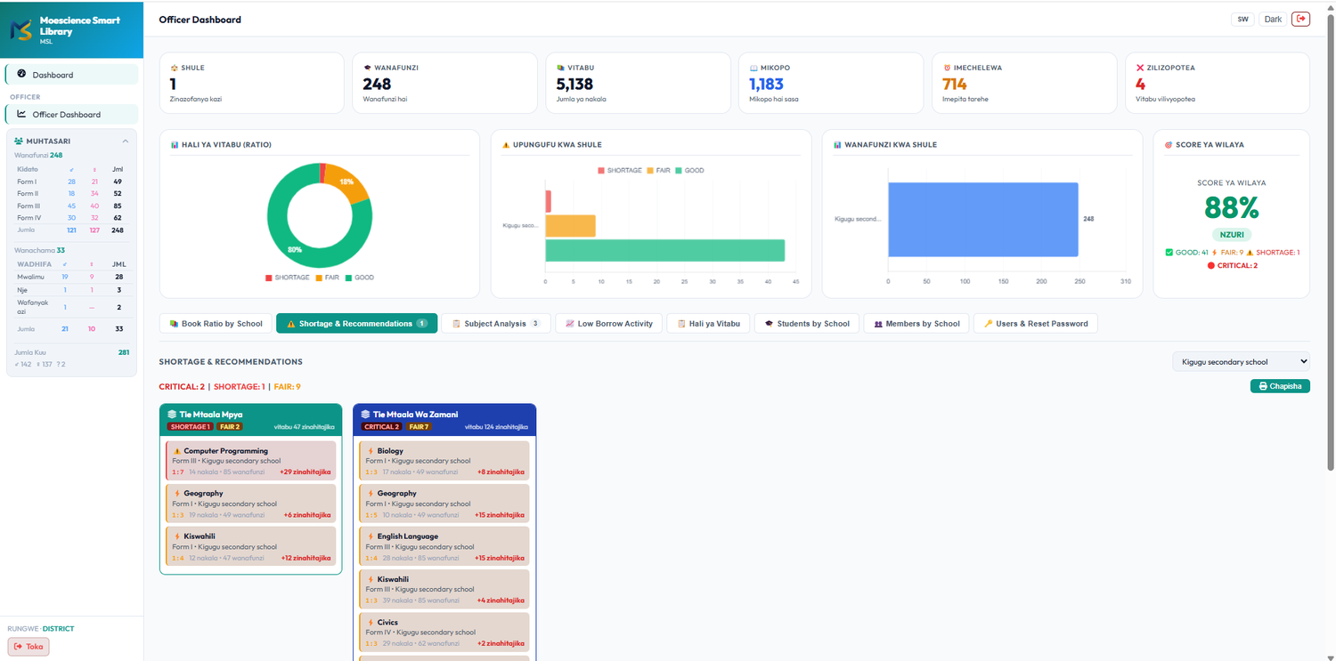Image resolution: width=1336 pixels, height=661 pixels.
Task: Click the English Language Form III card
Action: 444,547
